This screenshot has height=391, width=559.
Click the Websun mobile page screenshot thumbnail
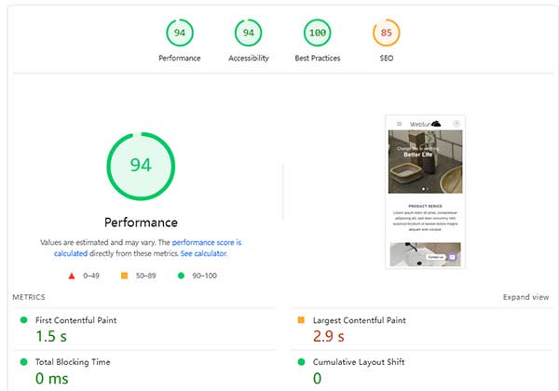coord(425,191)
